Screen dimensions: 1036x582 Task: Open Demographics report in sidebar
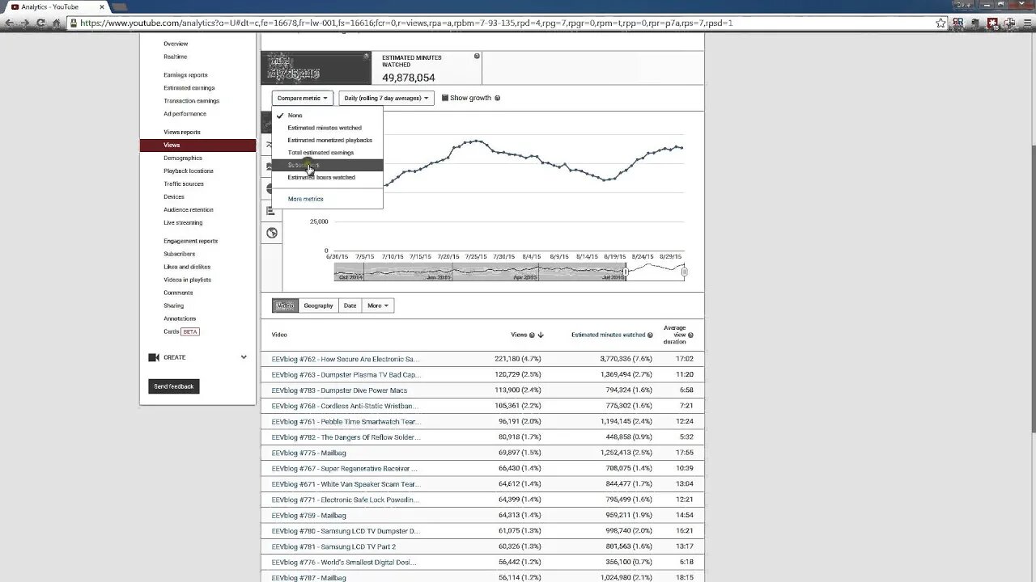coord(183,158)
